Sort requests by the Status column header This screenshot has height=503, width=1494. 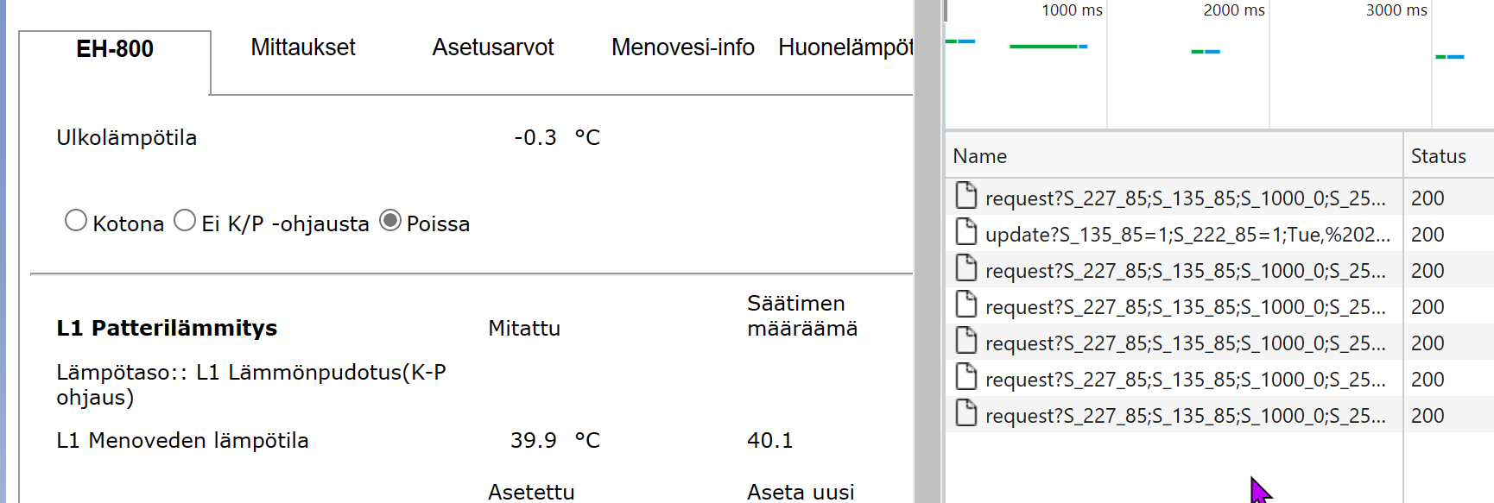(1439, 156)
